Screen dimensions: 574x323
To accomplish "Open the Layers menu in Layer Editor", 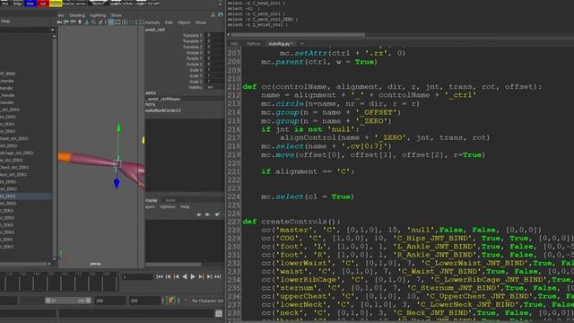I will click(x=150, y=207).
